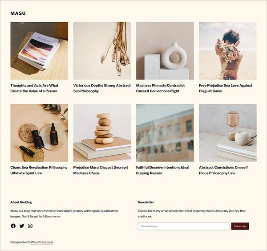Click the donut-shaped vase thumbnail
This screenshot has width=267, height=251.
[x=165, y=51]
